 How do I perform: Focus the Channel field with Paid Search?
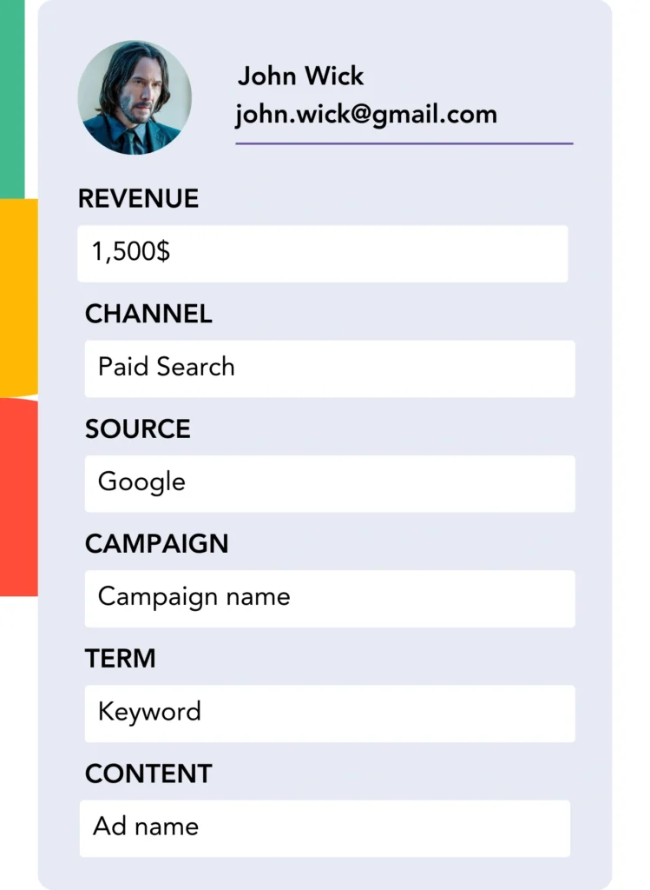329,368
